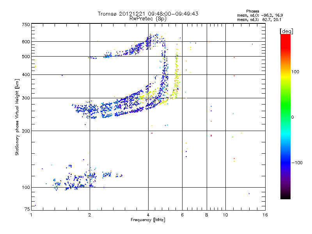This screenshot has width=312, height=234.
Task: Click the y-axis tick label '600'
Action: click(x=26, y=42)
